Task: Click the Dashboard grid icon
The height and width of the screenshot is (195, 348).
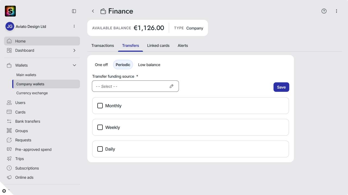Action: pyautogui.click(x=9, y=50)
